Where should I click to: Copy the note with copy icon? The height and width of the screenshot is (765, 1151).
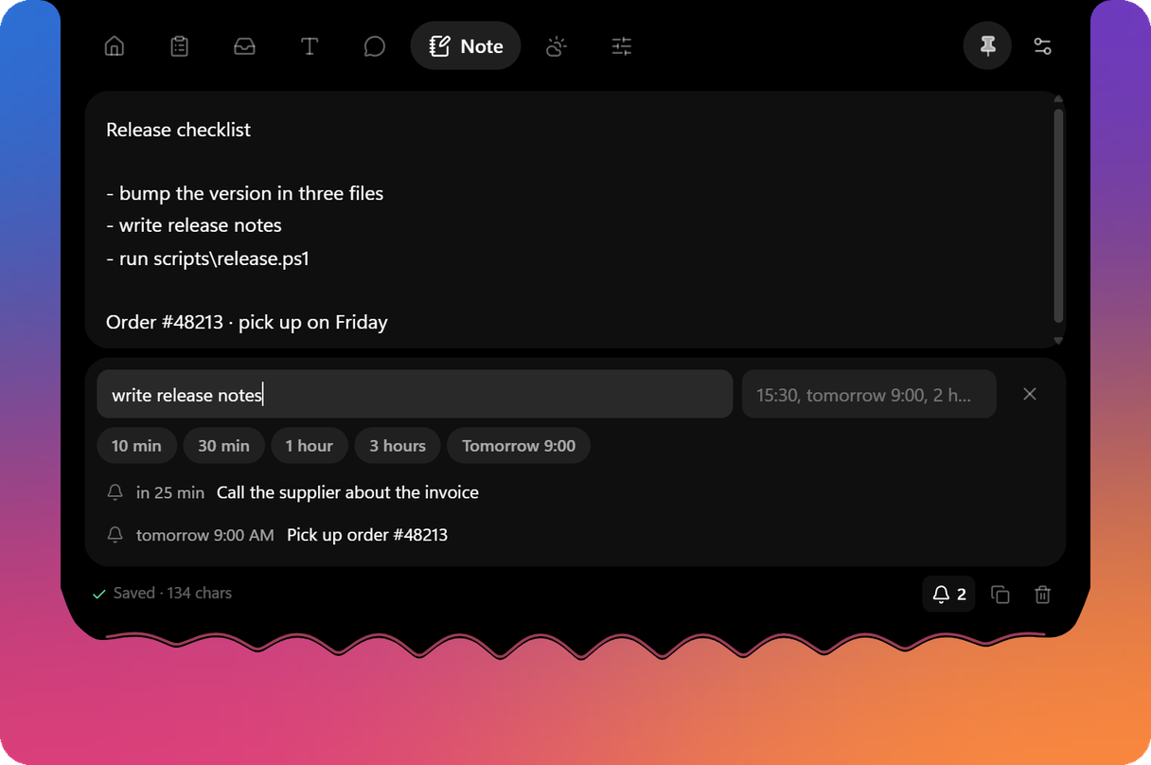(x=1000, y=595)
